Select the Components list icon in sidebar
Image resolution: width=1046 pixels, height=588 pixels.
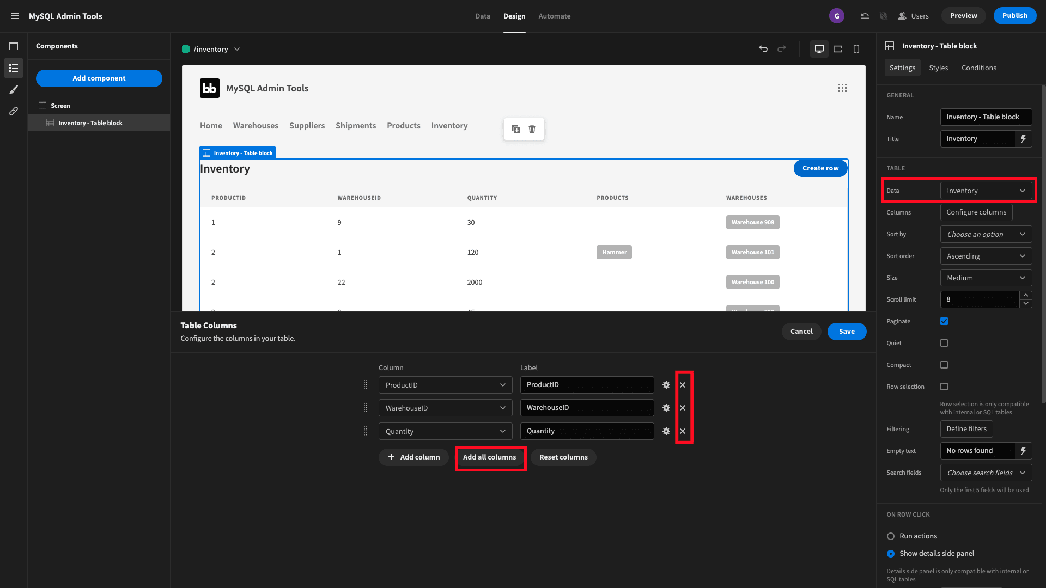14,68
